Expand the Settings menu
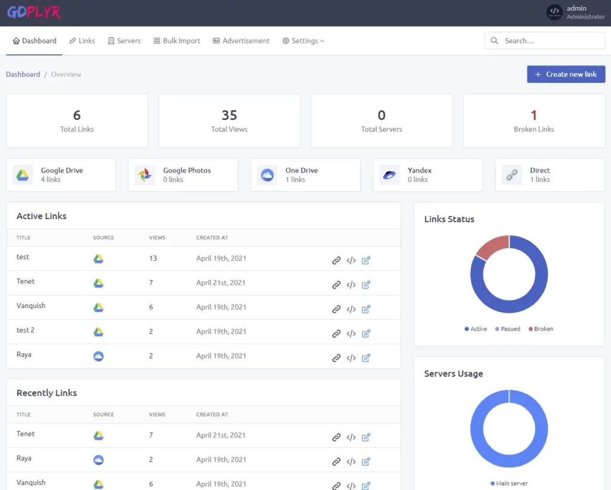The height and width of the screenshot is (490, 611). coord(305,41)
